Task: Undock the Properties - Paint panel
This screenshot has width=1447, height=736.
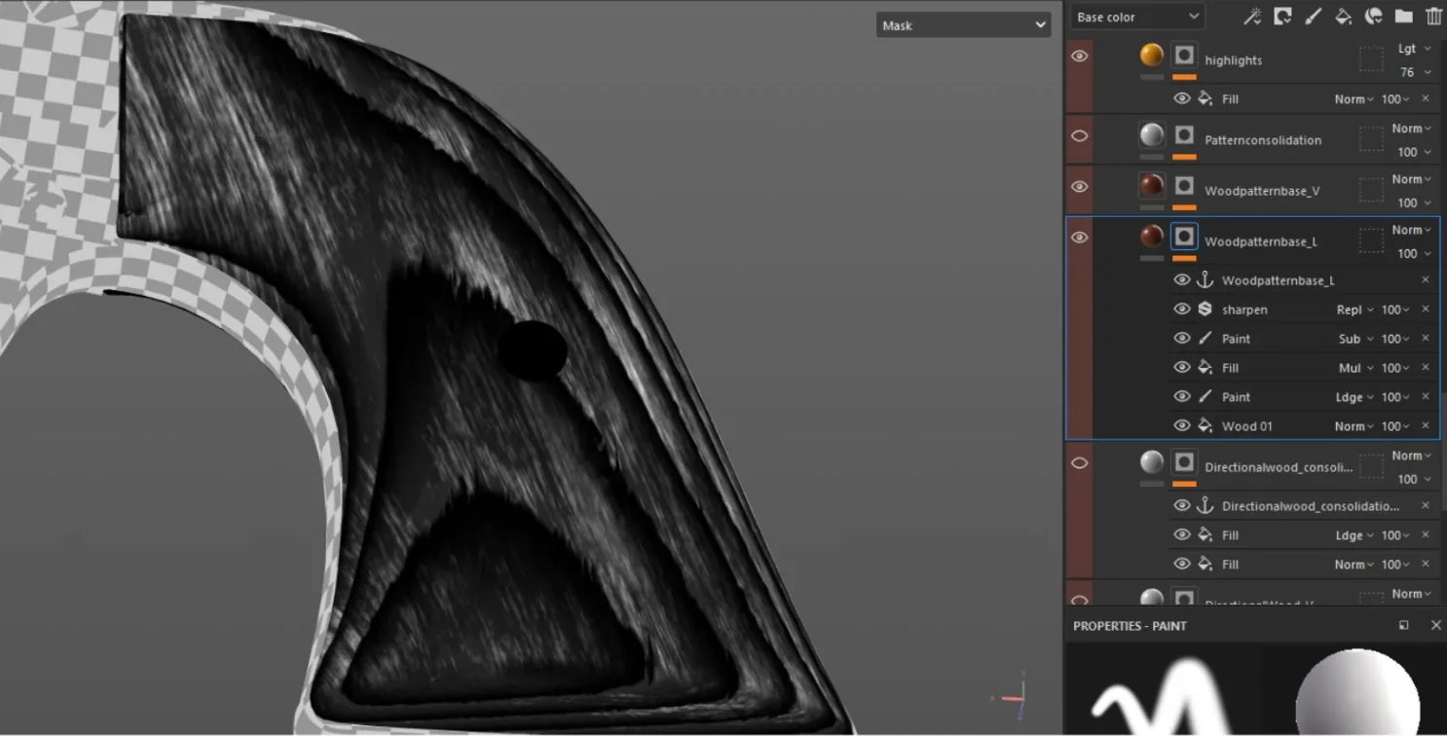Action: pos(1403,625)
